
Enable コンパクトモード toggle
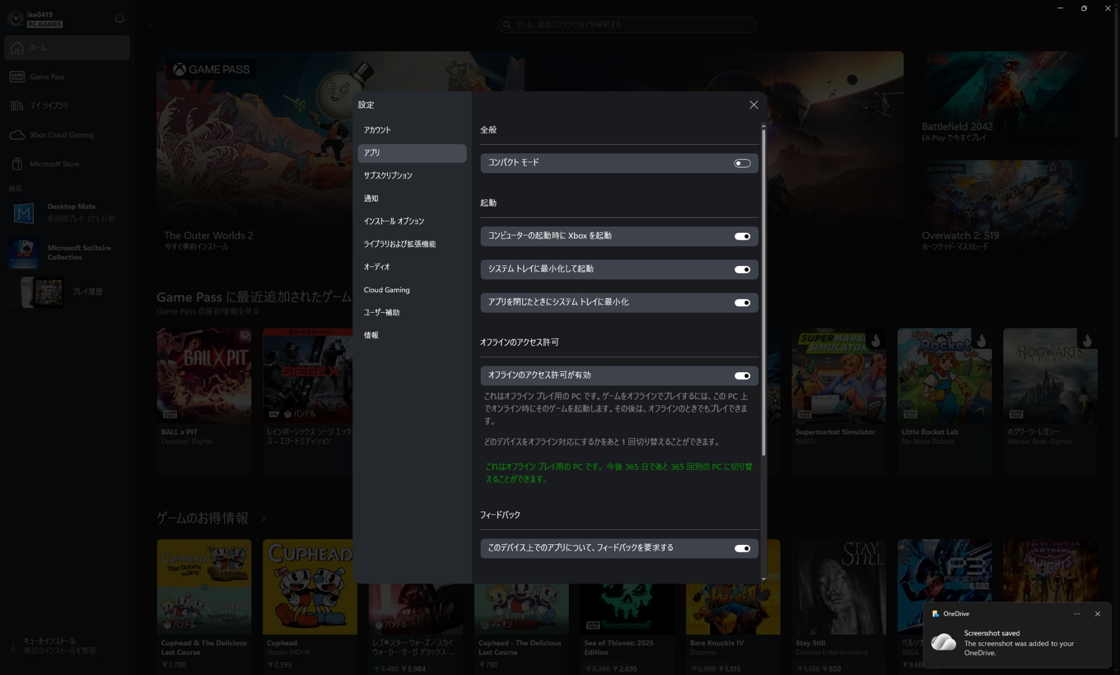point(741,163)
